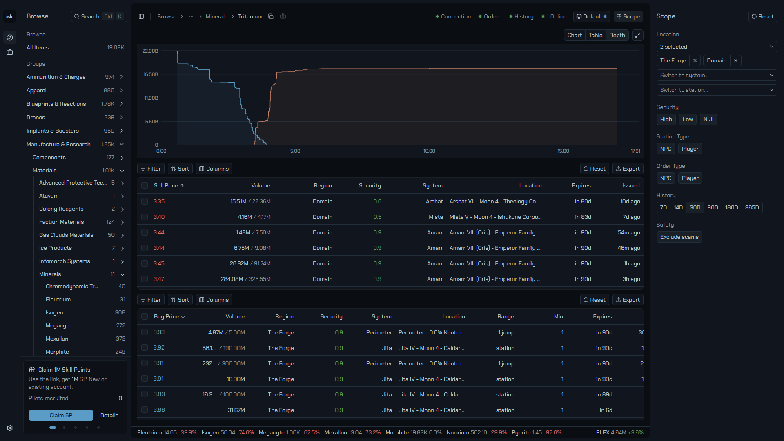
Task: Go to second promo carousel dot
Action: pyautogui.click(x=64, y=428)
